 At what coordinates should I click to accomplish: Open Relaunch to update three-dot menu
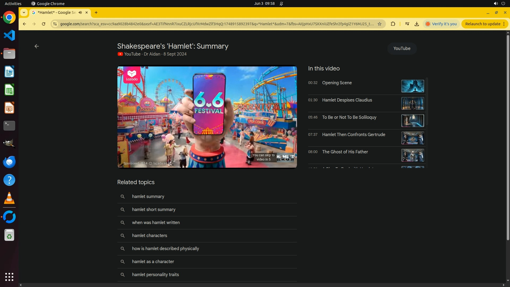pyautogui.click(x=504, y=24)
